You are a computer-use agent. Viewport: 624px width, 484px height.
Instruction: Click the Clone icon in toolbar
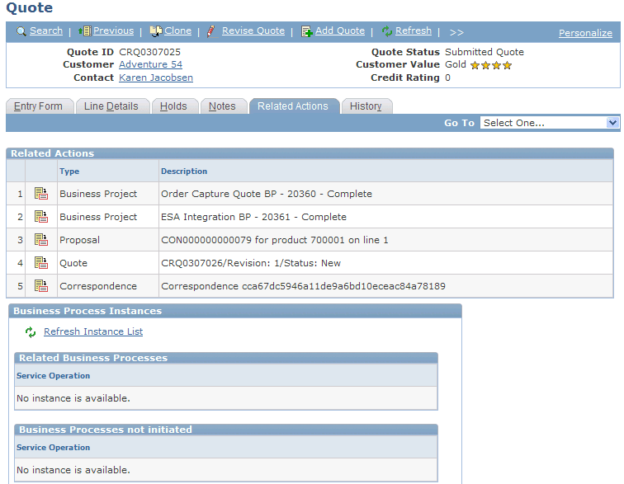pyautogui.click(x=156, y=31)
